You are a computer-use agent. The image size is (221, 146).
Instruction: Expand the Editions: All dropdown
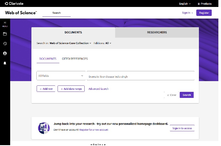point(102,43)
